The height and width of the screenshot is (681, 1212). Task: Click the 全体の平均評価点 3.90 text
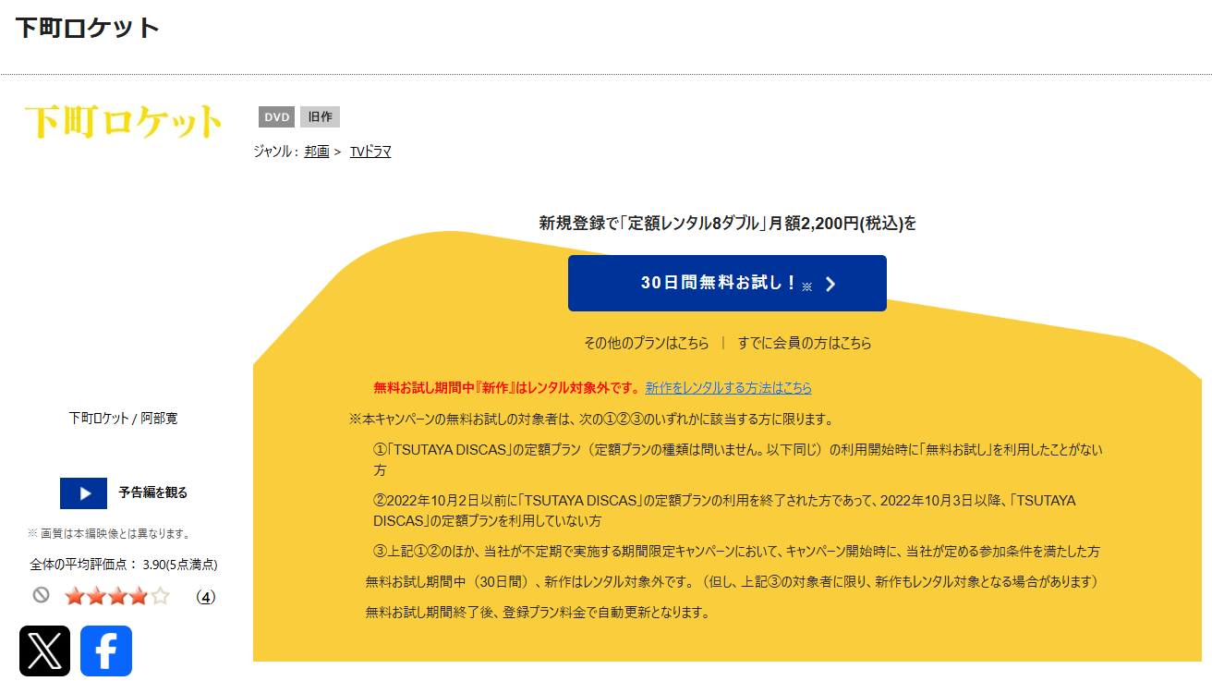124,565
